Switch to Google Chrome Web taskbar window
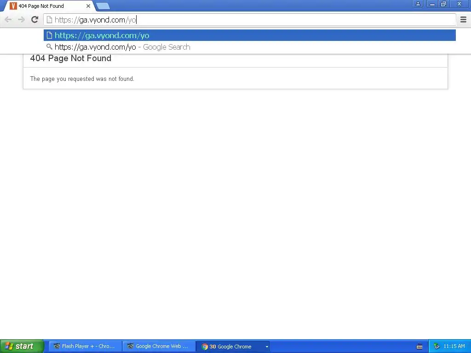471x353 pixels. coord(159,347)
